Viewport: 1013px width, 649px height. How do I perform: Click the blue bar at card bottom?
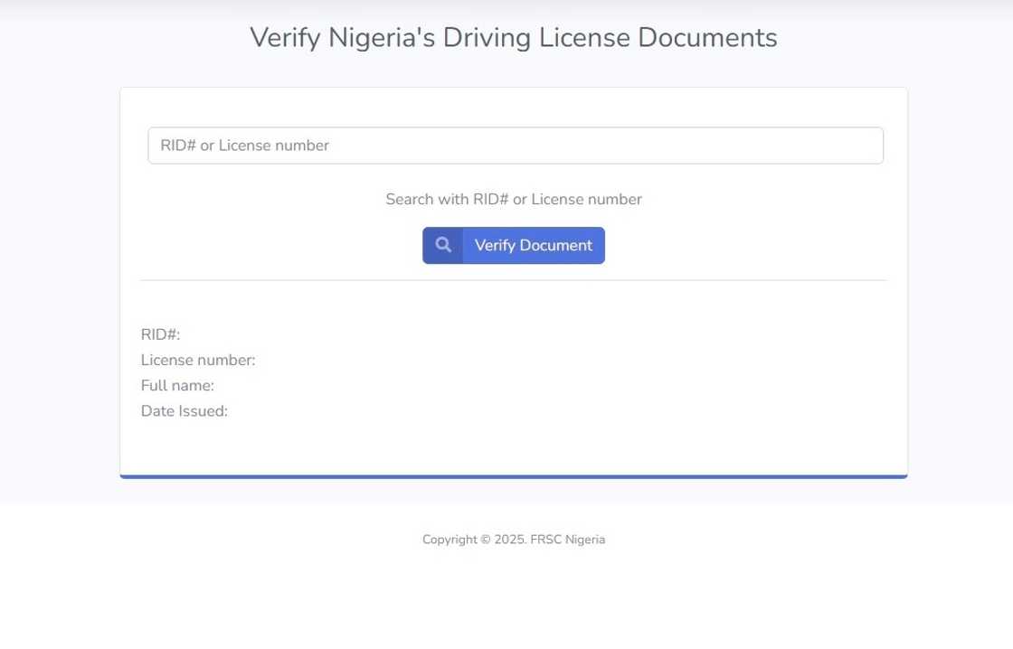point(514,476)
